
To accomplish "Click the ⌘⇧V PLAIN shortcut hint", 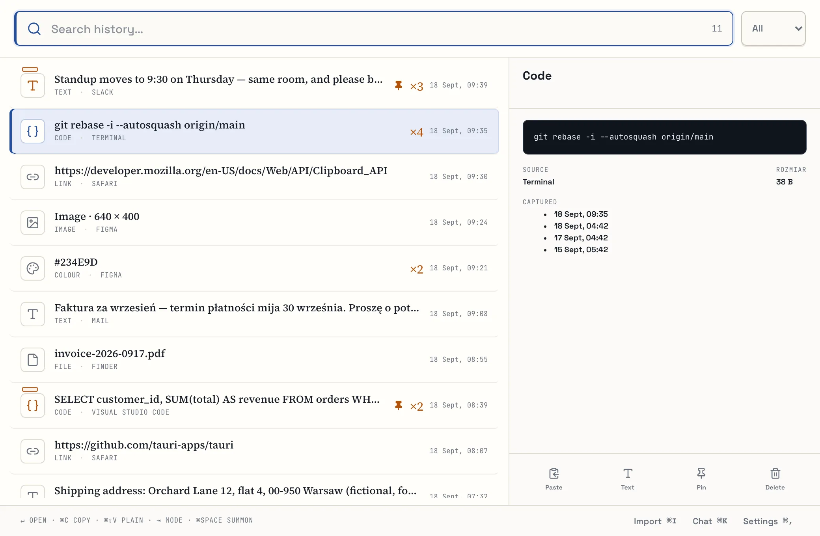I will click(x=123, y=520).
